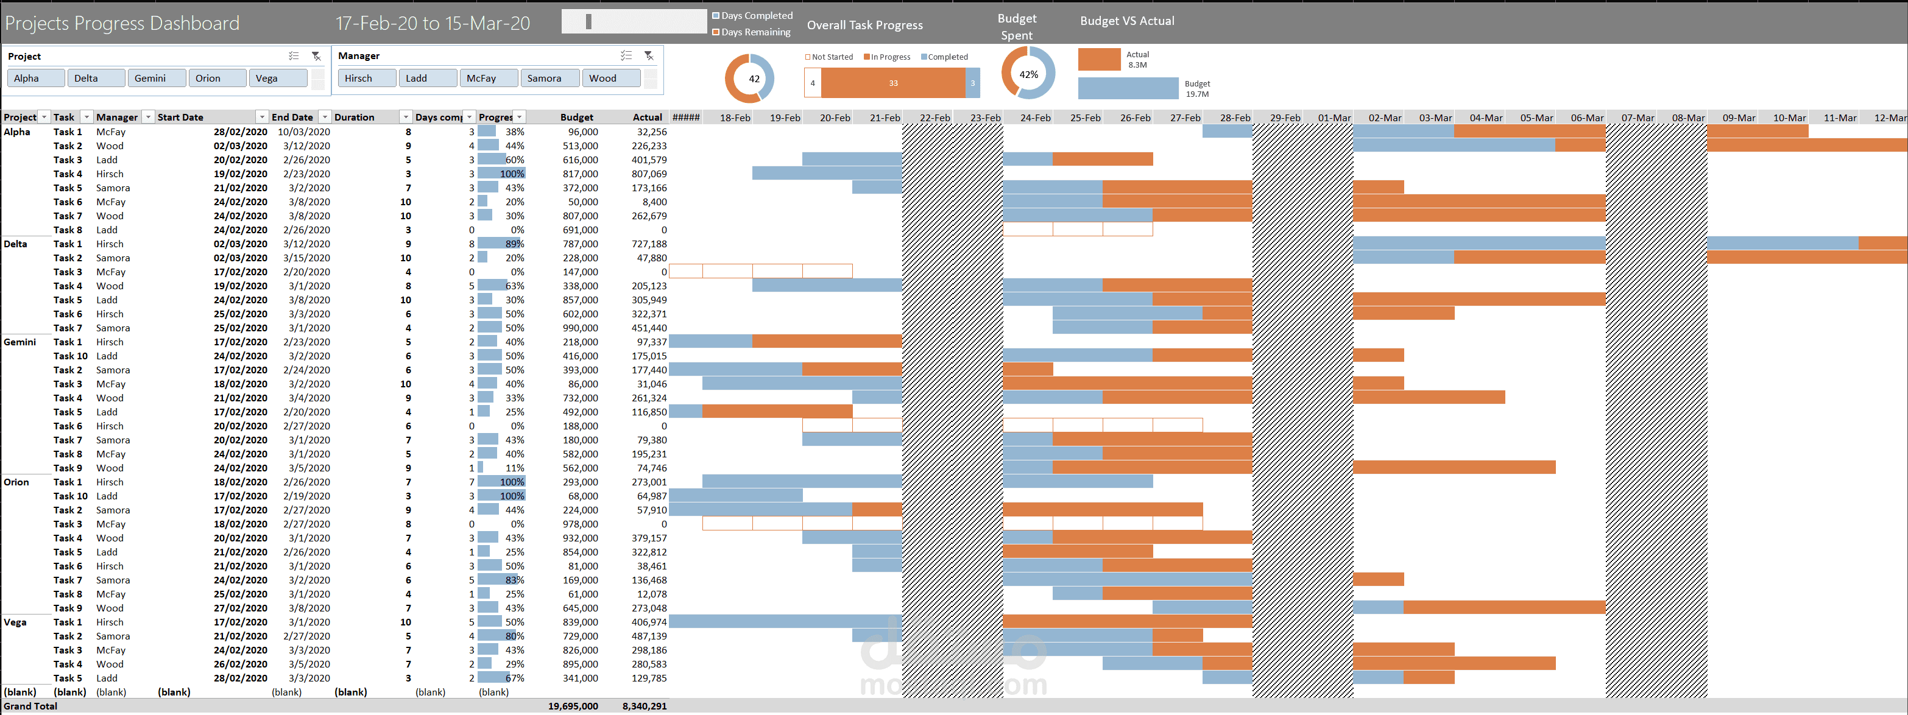Select Alpha in the Project slicer

[x=35, y=78]
